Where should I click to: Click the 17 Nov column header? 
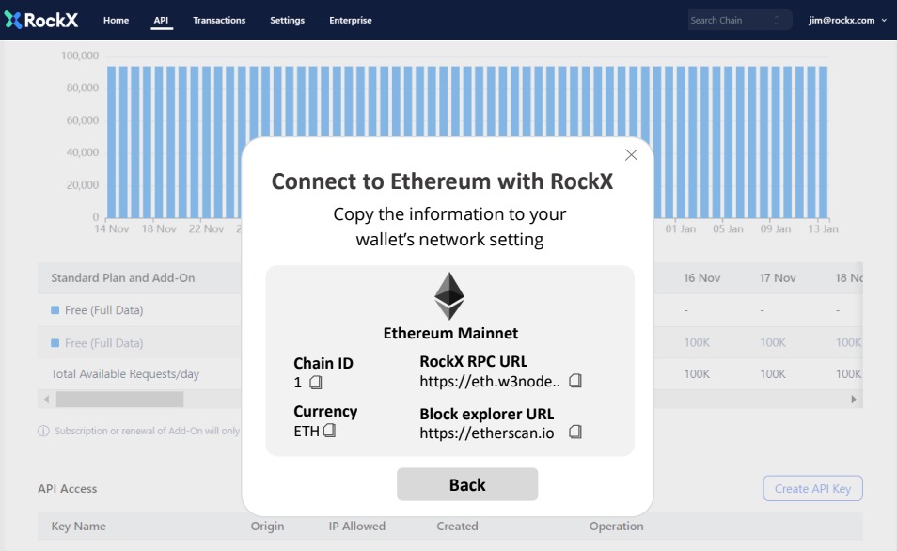pyautogui.click(x=778, y=278)
